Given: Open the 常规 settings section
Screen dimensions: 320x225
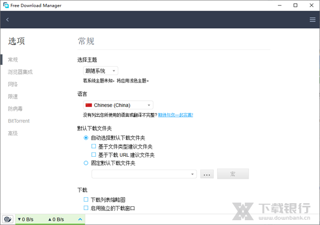Looking at the screenshot, I should [13, 60].
